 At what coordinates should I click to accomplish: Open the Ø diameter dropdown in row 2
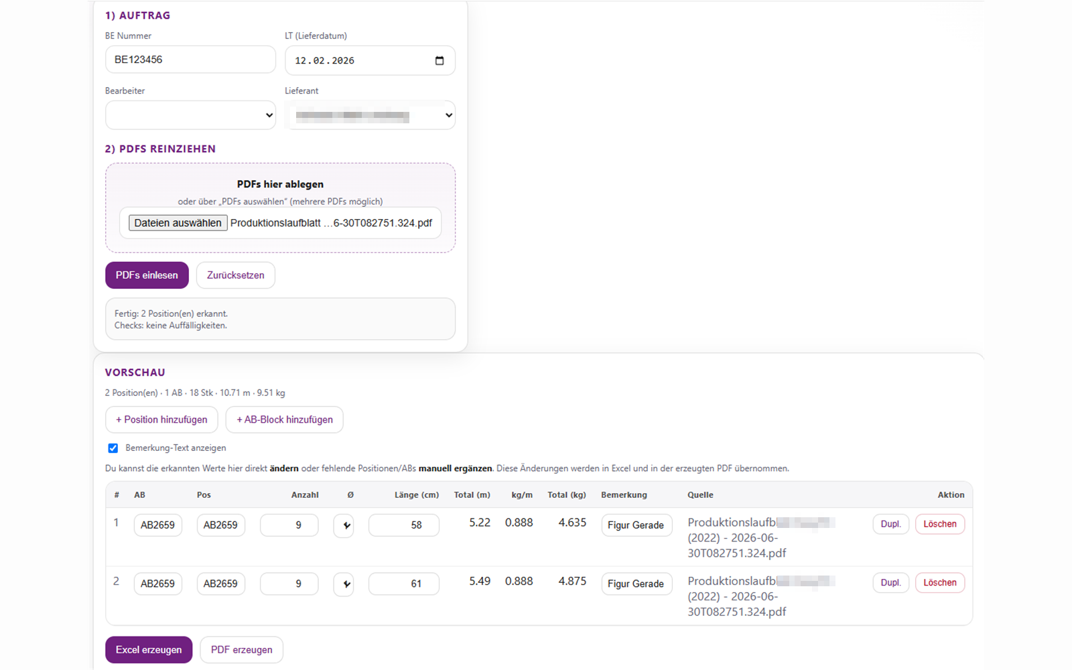click(344, 584)
